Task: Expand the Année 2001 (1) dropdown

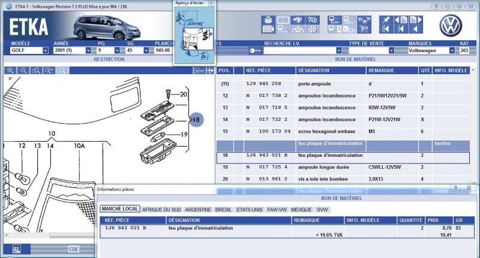Action: (x=88, y=50)
